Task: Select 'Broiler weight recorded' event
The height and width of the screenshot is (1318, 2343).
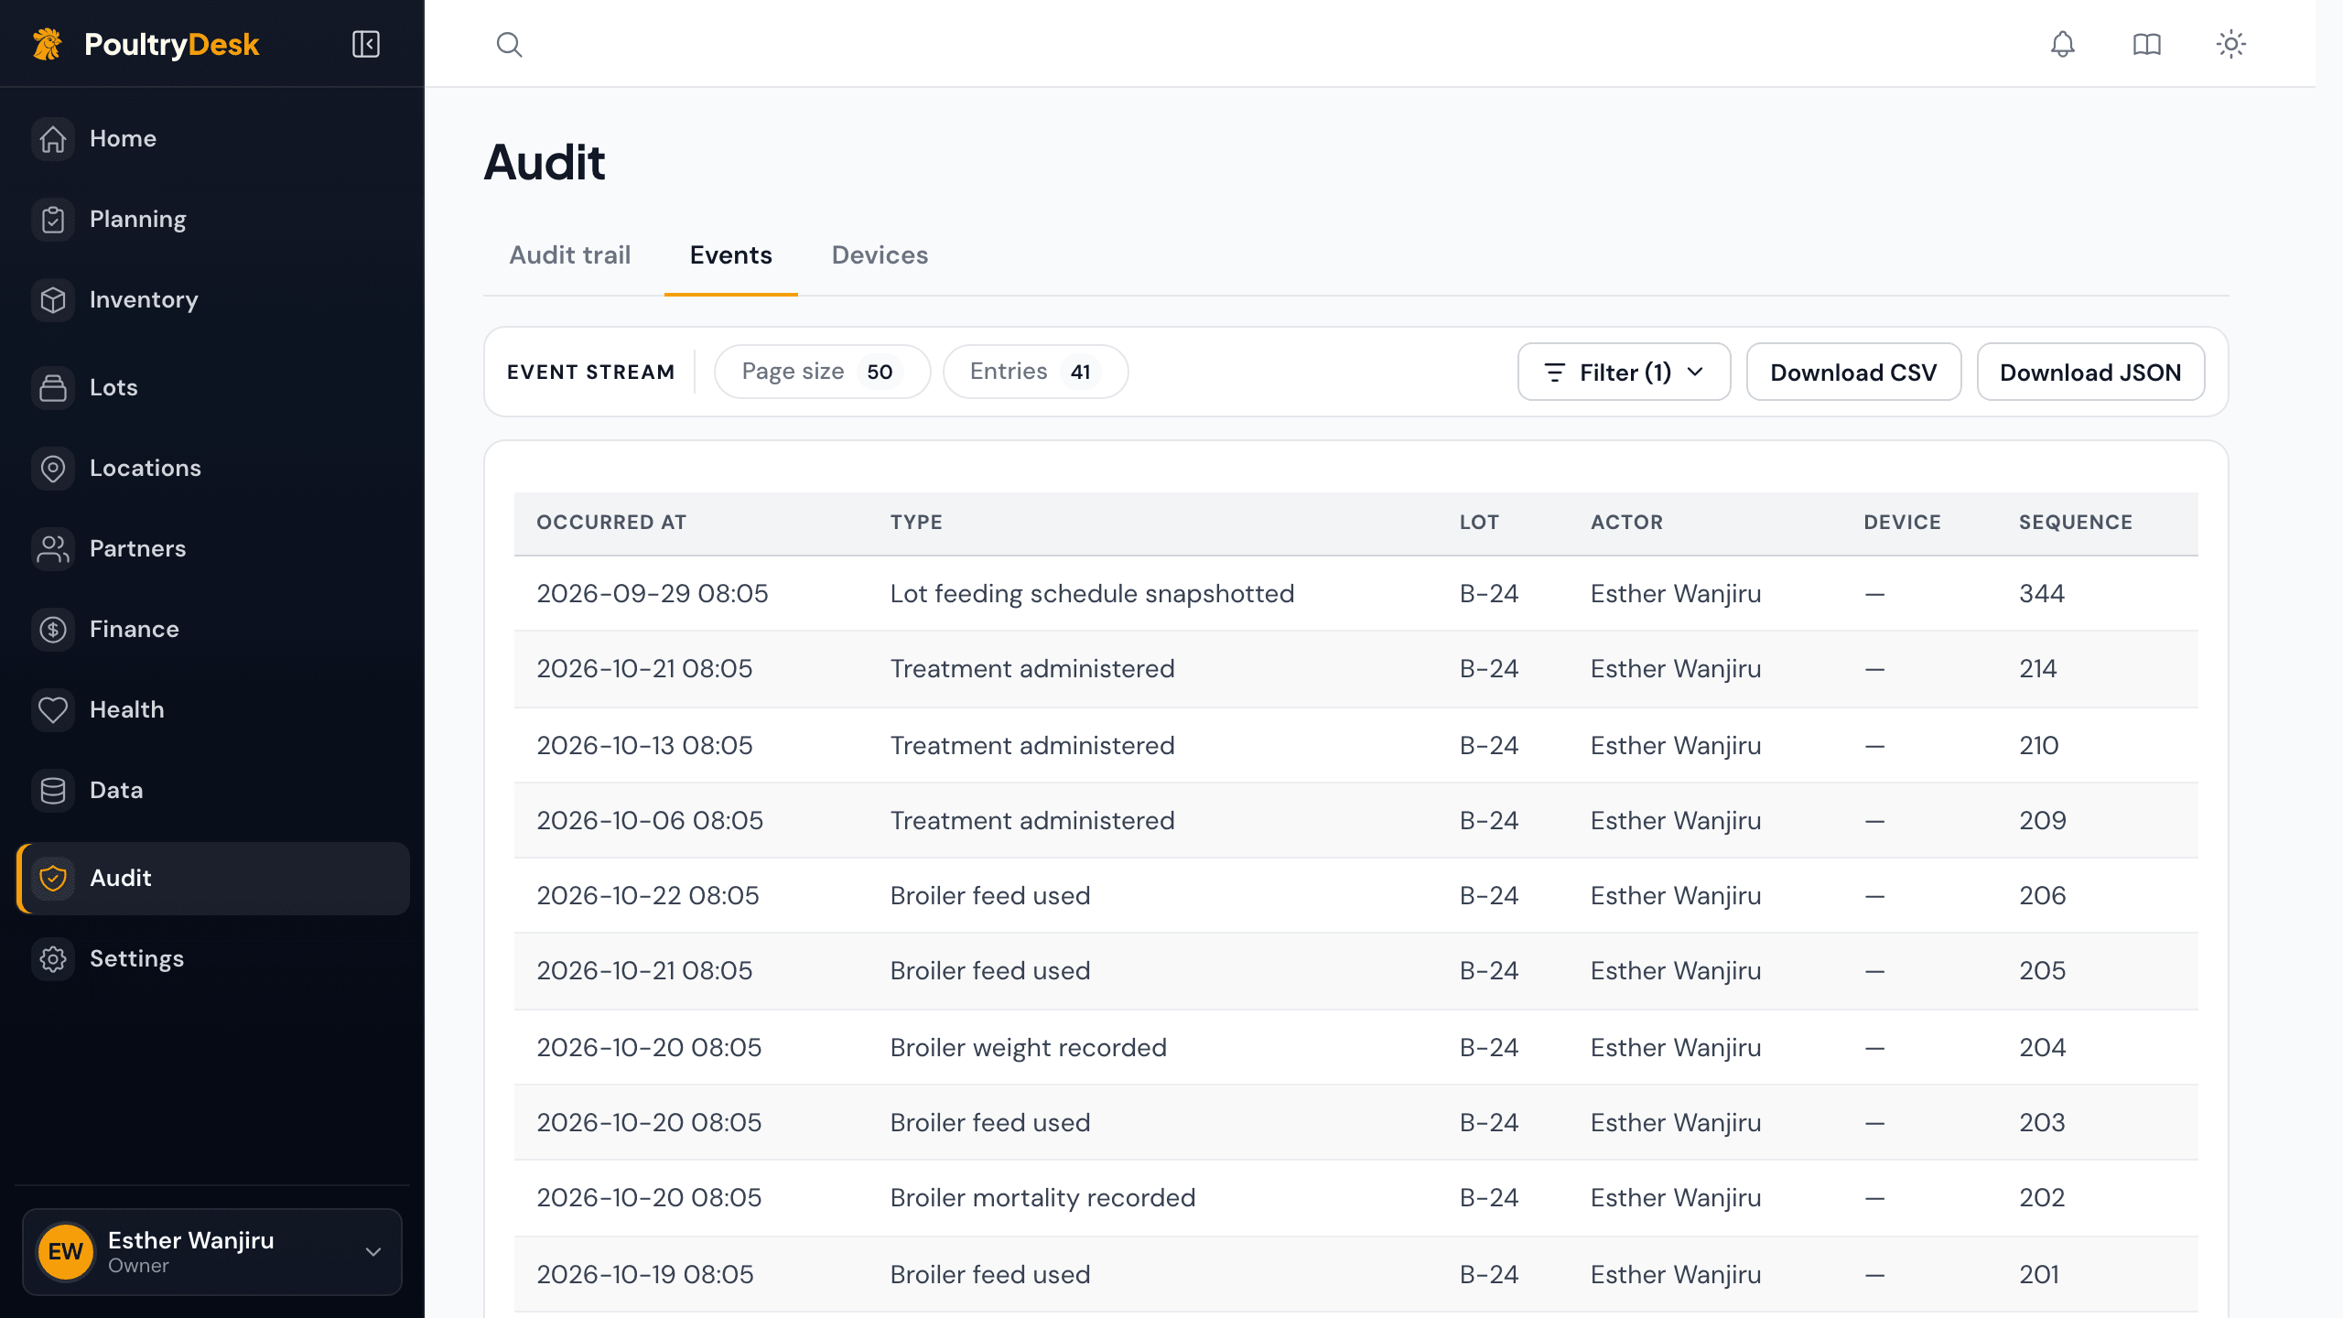Action: pos(1028,1048)
